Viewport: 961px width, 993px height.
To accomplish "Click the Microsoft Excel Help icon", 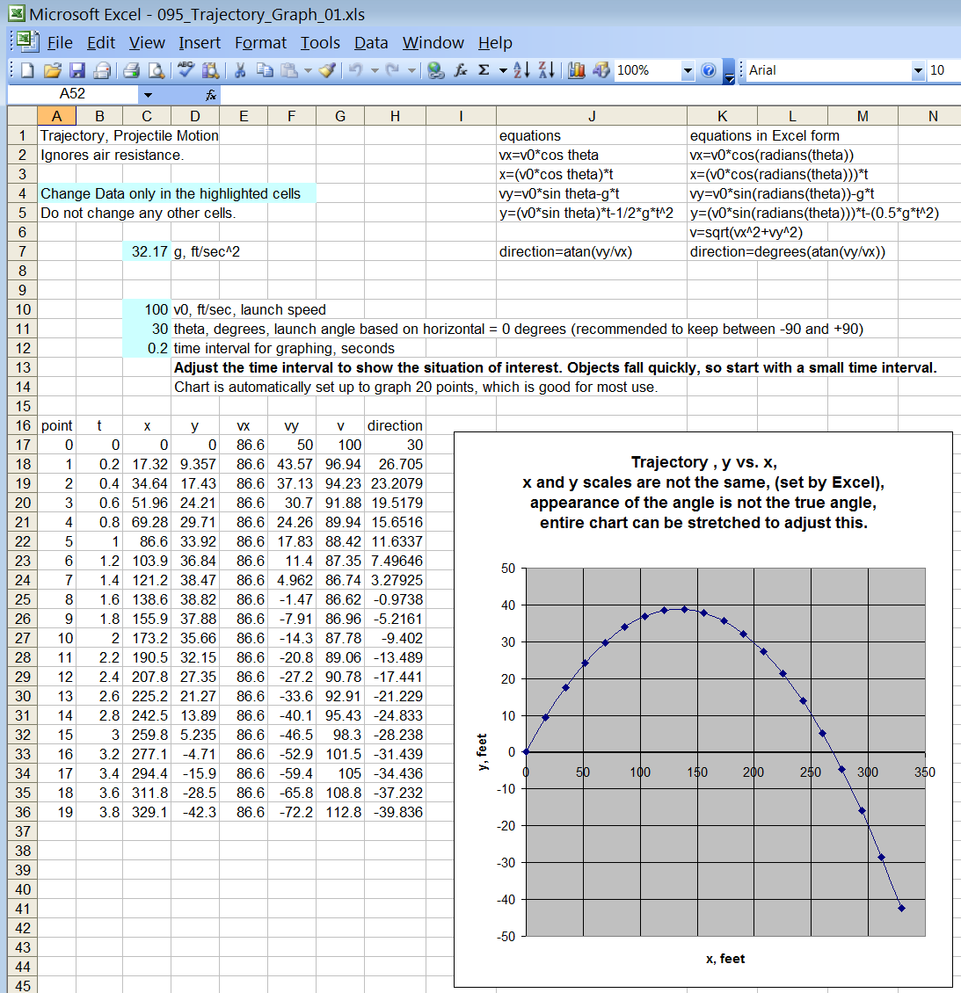I will coord(709,70).
